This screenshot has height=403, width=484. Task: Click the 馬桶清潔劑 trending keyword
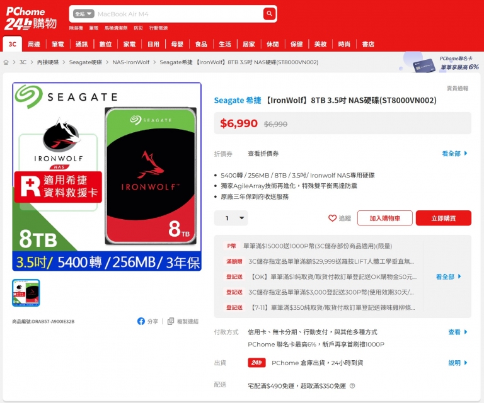pyautogui.click(x=116, y=28)
